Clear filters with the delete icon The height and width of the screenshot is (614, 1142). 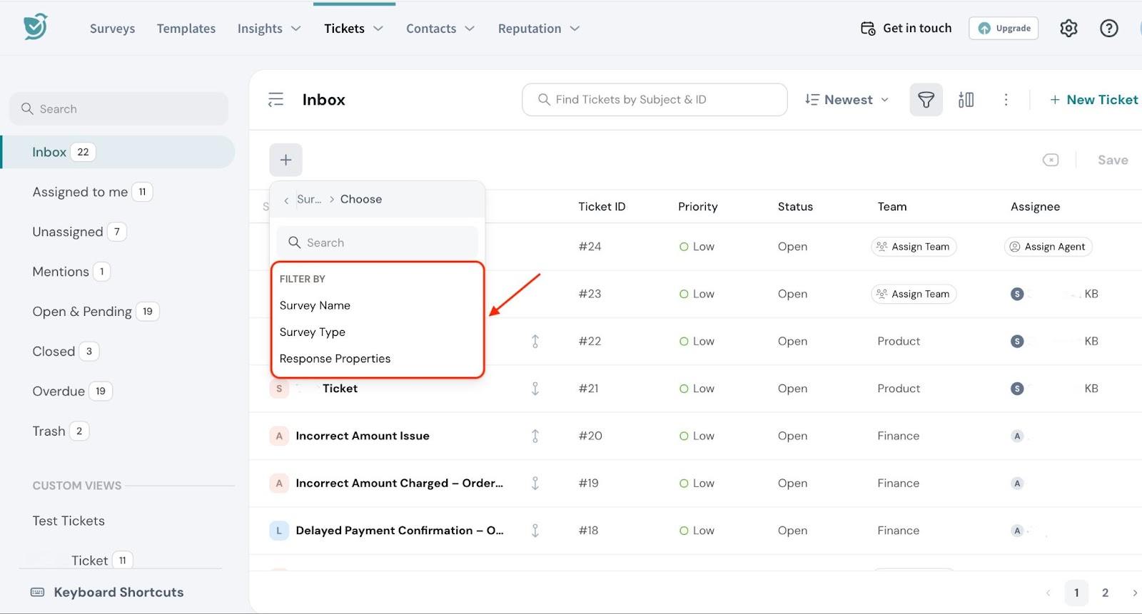point(1050,160)
